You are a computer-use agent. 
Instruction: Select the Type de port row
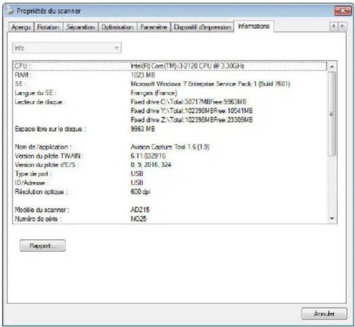(x=170, y=174)
